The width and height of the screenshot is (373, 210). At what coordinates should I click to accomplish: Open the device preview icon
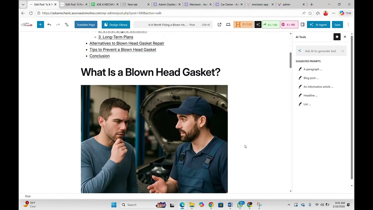click(x=228, y=25)
